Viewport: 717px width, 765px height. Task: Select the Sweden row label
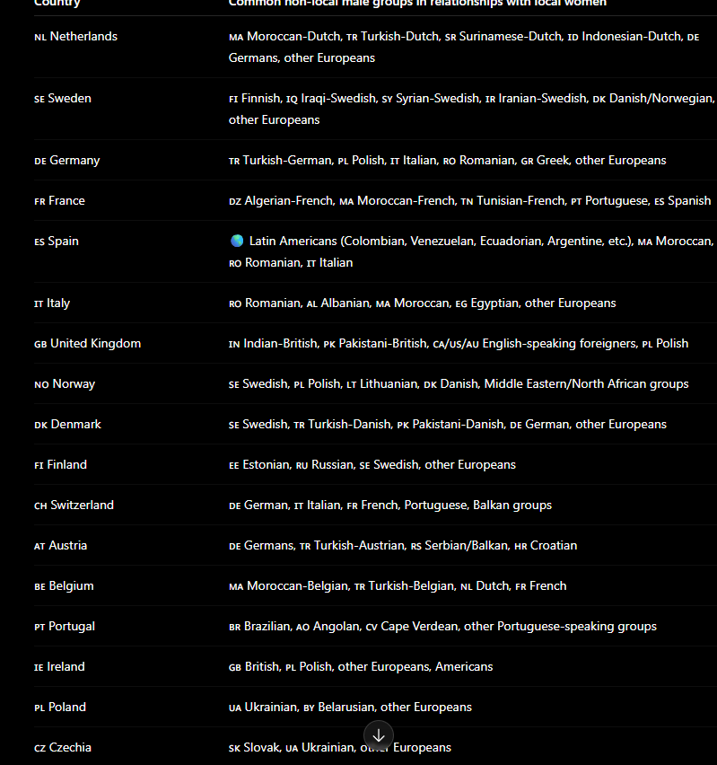(63, 99)
